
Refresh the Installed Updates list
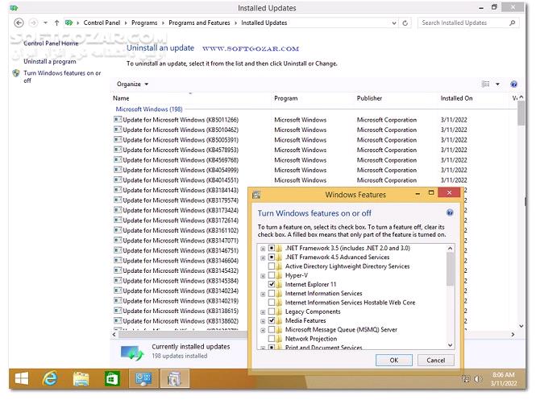(405, 23)
